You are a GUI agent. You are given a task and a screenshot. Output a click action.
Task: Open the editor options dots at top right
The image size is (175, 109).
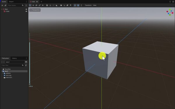tap(170, 1)
